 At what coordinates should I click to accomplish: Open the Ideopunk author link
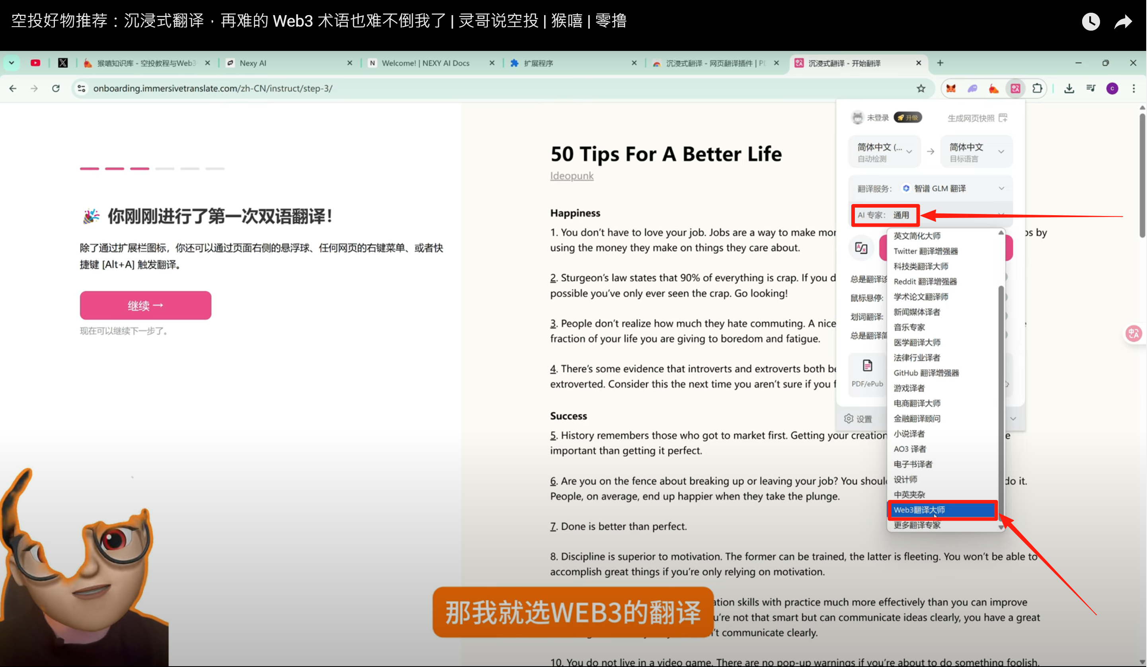coord(572,176)
